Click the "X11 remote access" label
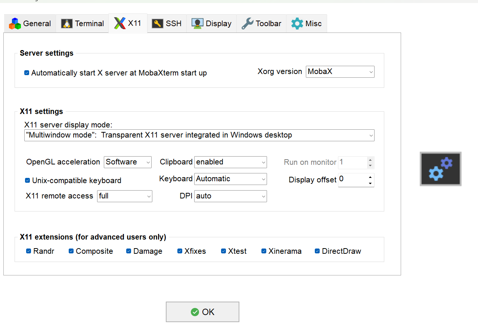Image resolution: width=478 pixels, height=327 pixels. tap(60, 196)
